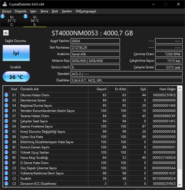Click the Özellikler field S.M.A.R.T., NCQ, GPL
The height and width of the screenshot is (190, 185).
[x=127, y=80]
